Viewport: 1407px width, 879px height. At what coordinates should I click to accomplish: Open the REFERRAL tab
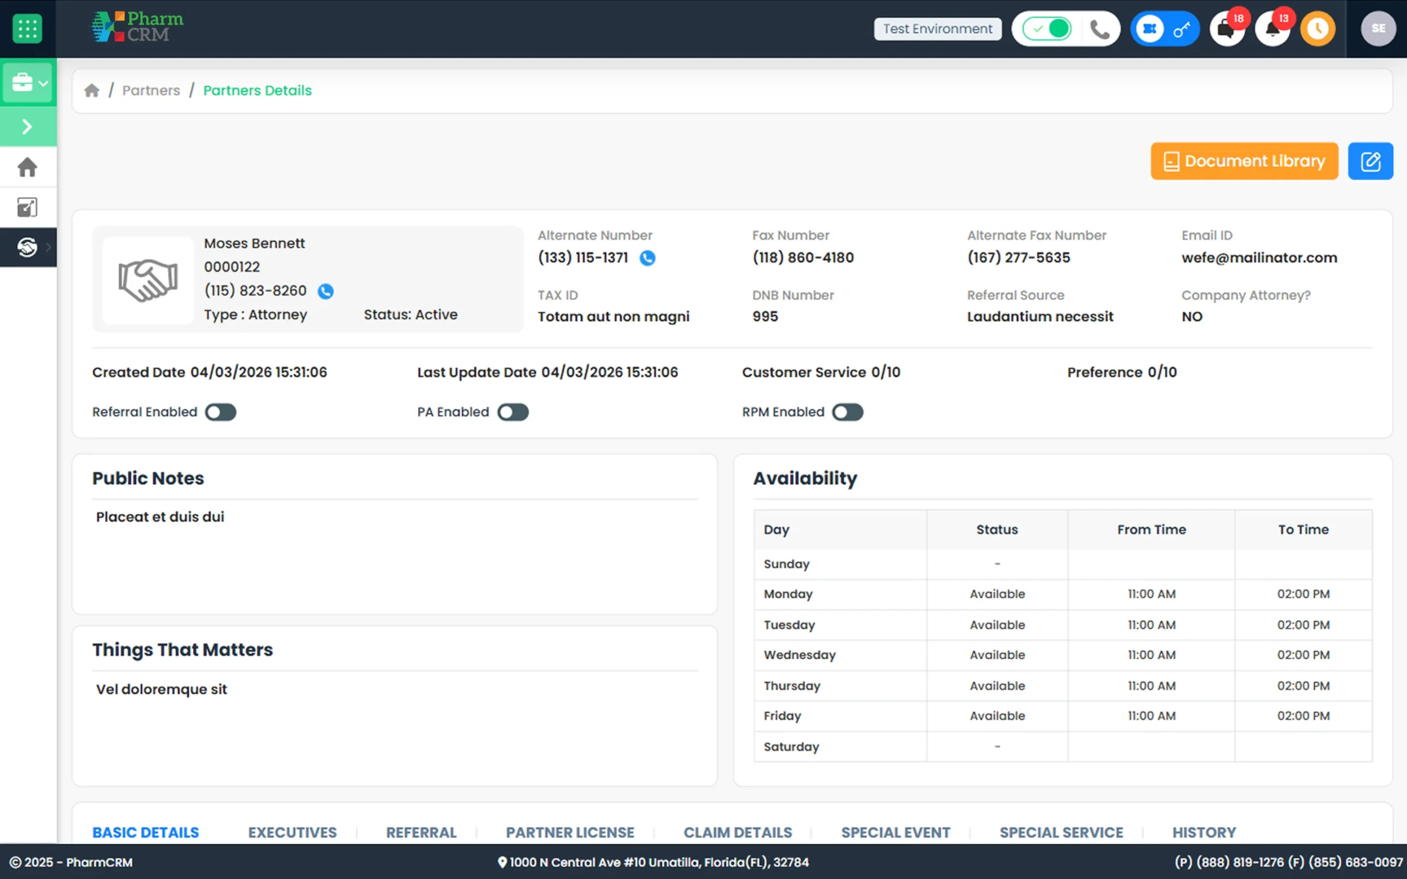[422, 832]
